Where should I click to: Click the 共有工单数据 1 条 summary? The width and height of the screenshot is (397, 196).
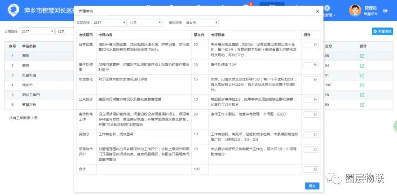click(23, 118)
